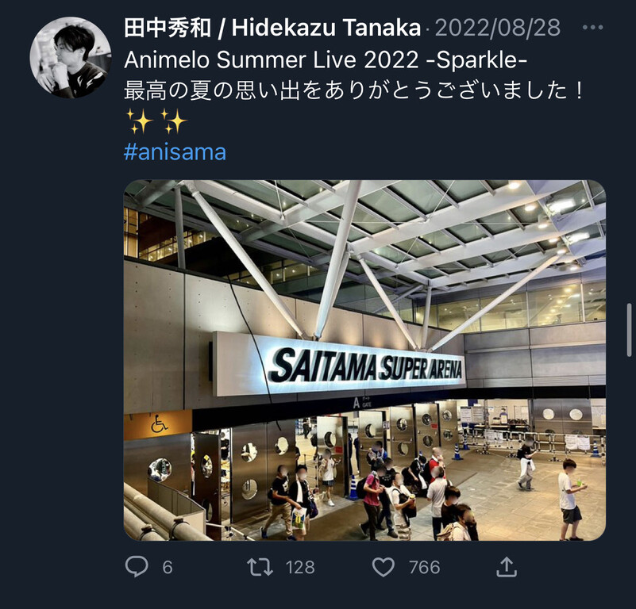Retweet using the arrows icon
Image resolution: width=636 pixels, height=609 pixels.
[260, 567]
